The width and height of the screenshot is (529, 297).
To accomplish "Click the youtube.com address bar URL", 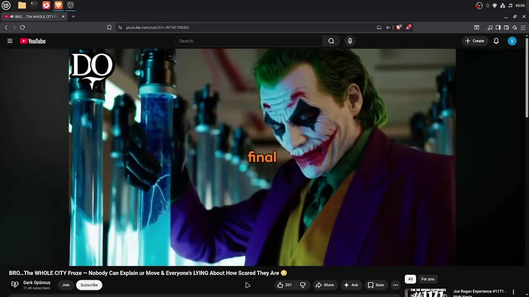I will pos(157,27).
